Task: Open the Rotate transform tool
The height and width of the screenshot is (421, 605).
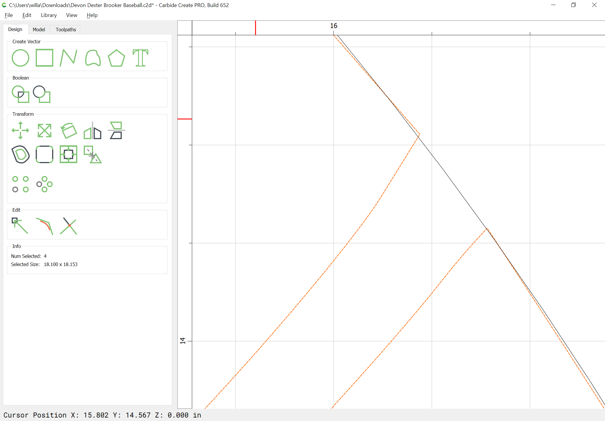Action: click(68, 130)
